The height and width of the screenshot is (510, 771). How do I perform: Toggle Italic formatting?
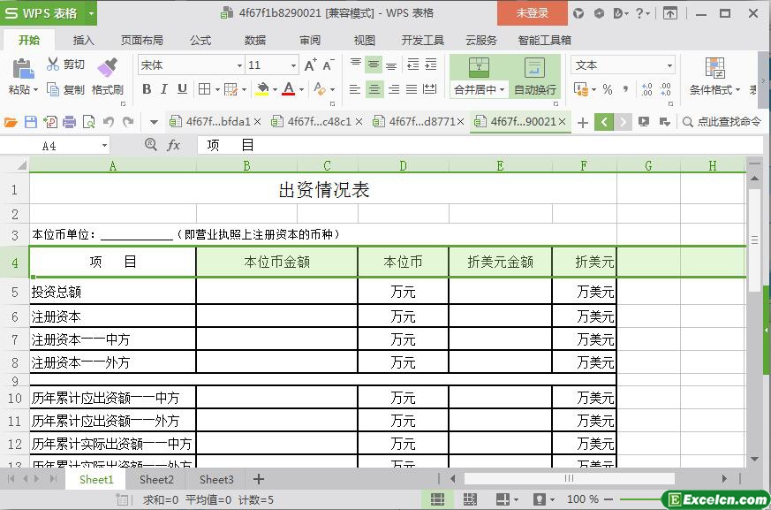[164, 89]
